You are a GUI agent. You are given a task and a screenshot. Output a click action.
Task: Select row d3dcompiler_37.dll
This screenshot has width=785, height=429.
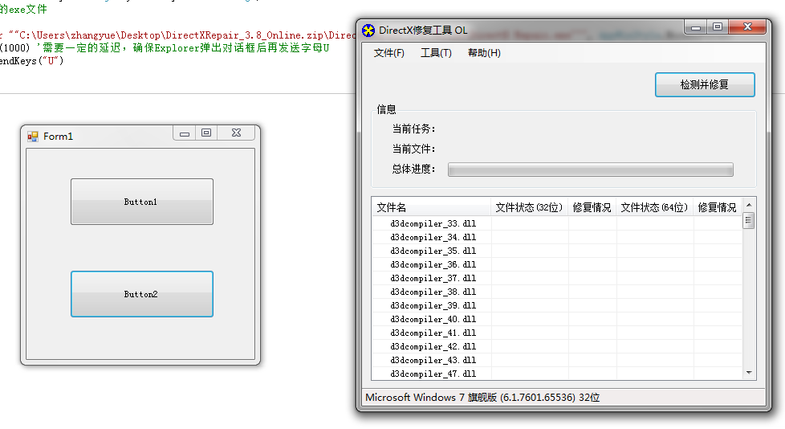pyautogui.click(x=557, y=278)
